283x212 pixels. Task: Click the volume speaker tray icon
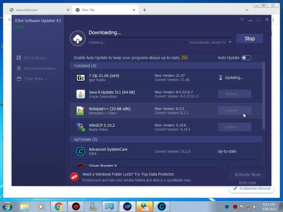(x=255, y=207)
